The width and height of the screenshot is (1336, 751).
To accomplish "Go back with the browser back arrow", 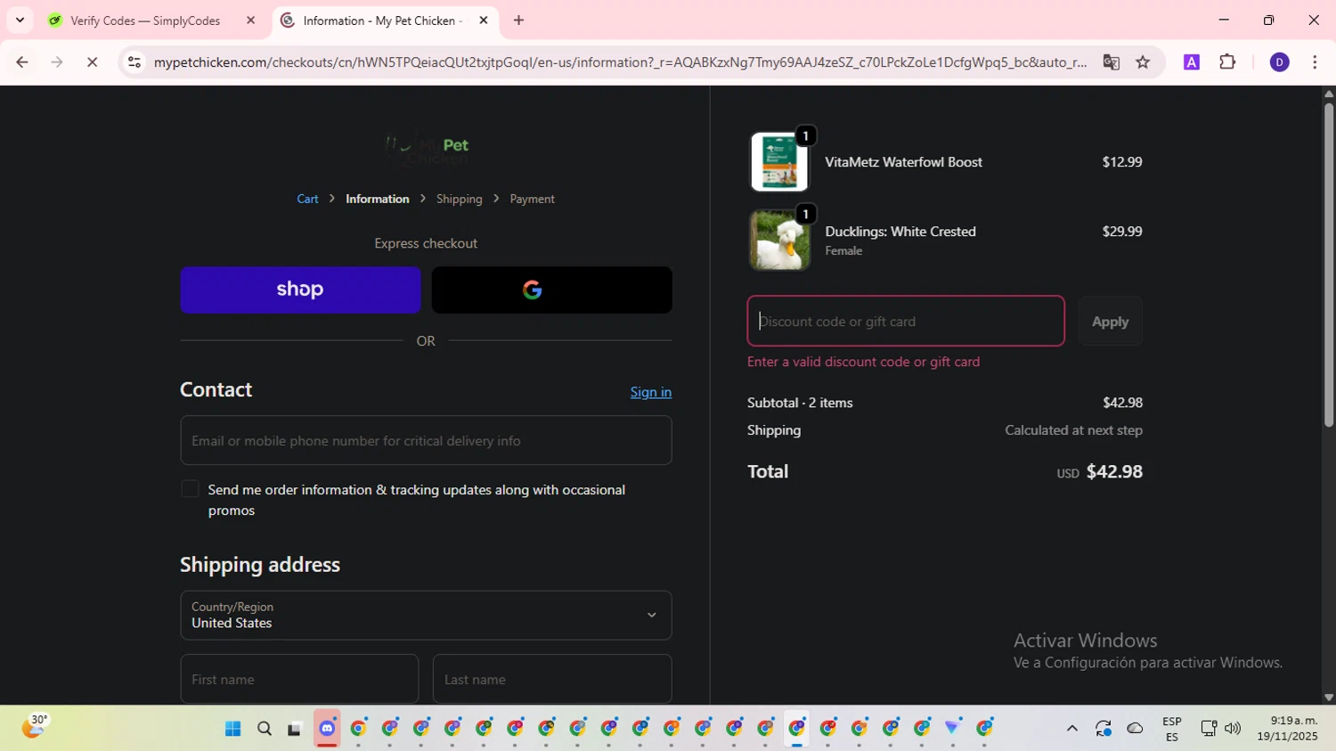I will click(22, 62).
